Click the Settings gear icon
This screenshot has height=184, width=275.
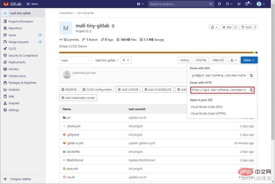pyautogui.click(x=5, y=110)
